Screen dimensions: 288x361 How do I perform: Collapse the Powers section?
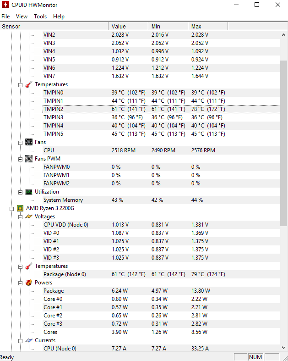coord(20,283)
